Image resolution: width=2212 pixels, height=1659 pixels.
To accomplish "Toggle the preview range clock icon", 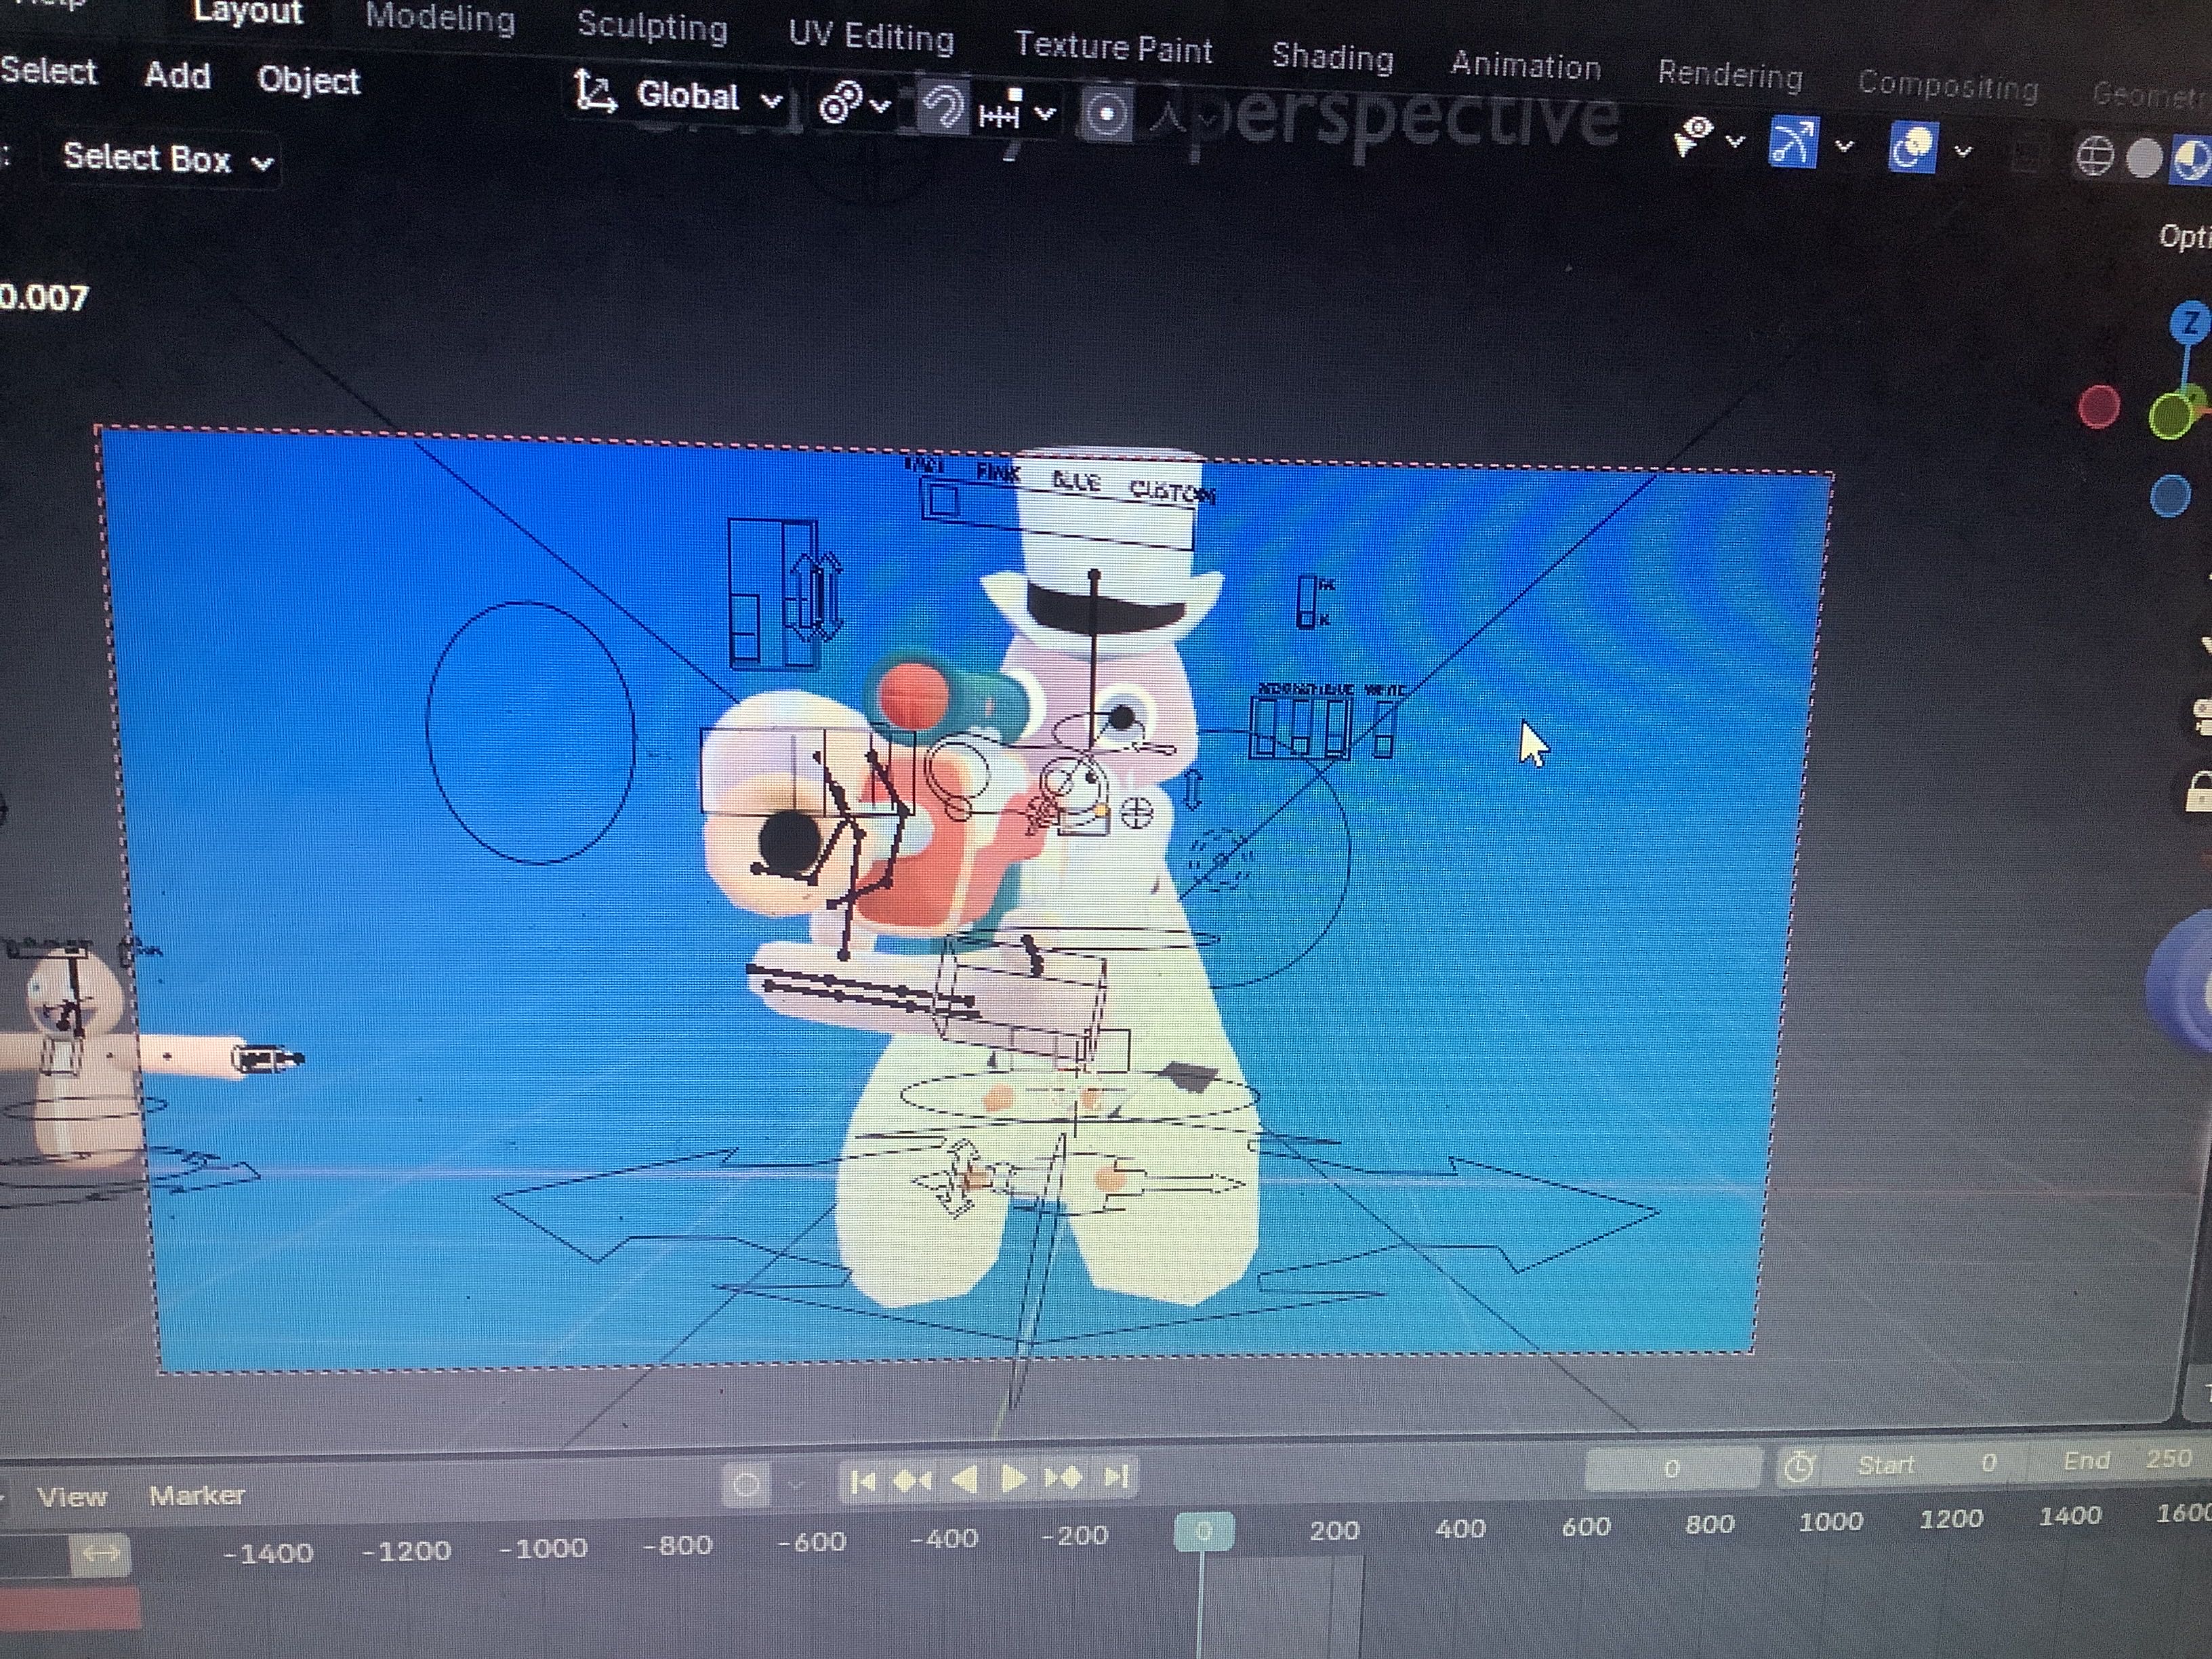I will [x=1799, y=1467].
